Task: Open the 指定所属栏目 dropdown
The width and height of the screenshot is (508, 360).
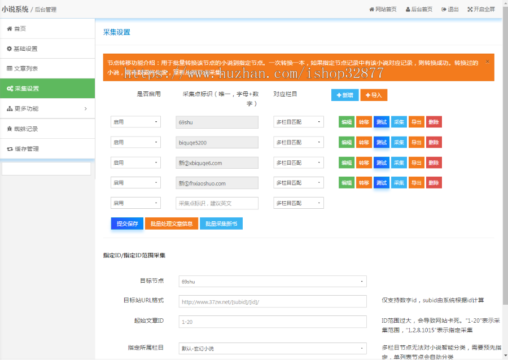Action: 273,348
